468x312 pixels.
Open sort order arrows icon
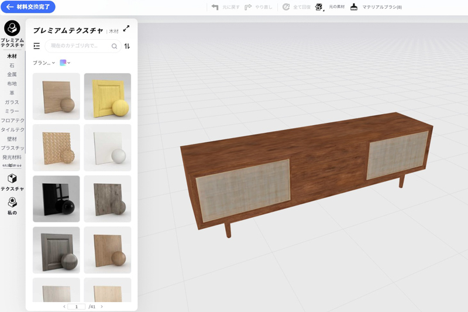pyautogui.click(x=127, y=46)
